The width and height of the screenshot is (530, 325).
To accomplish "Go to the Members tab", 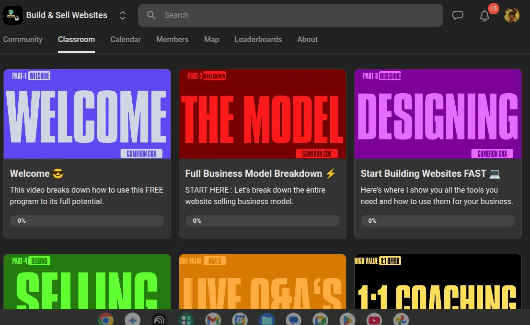I will tap(173, 40).
